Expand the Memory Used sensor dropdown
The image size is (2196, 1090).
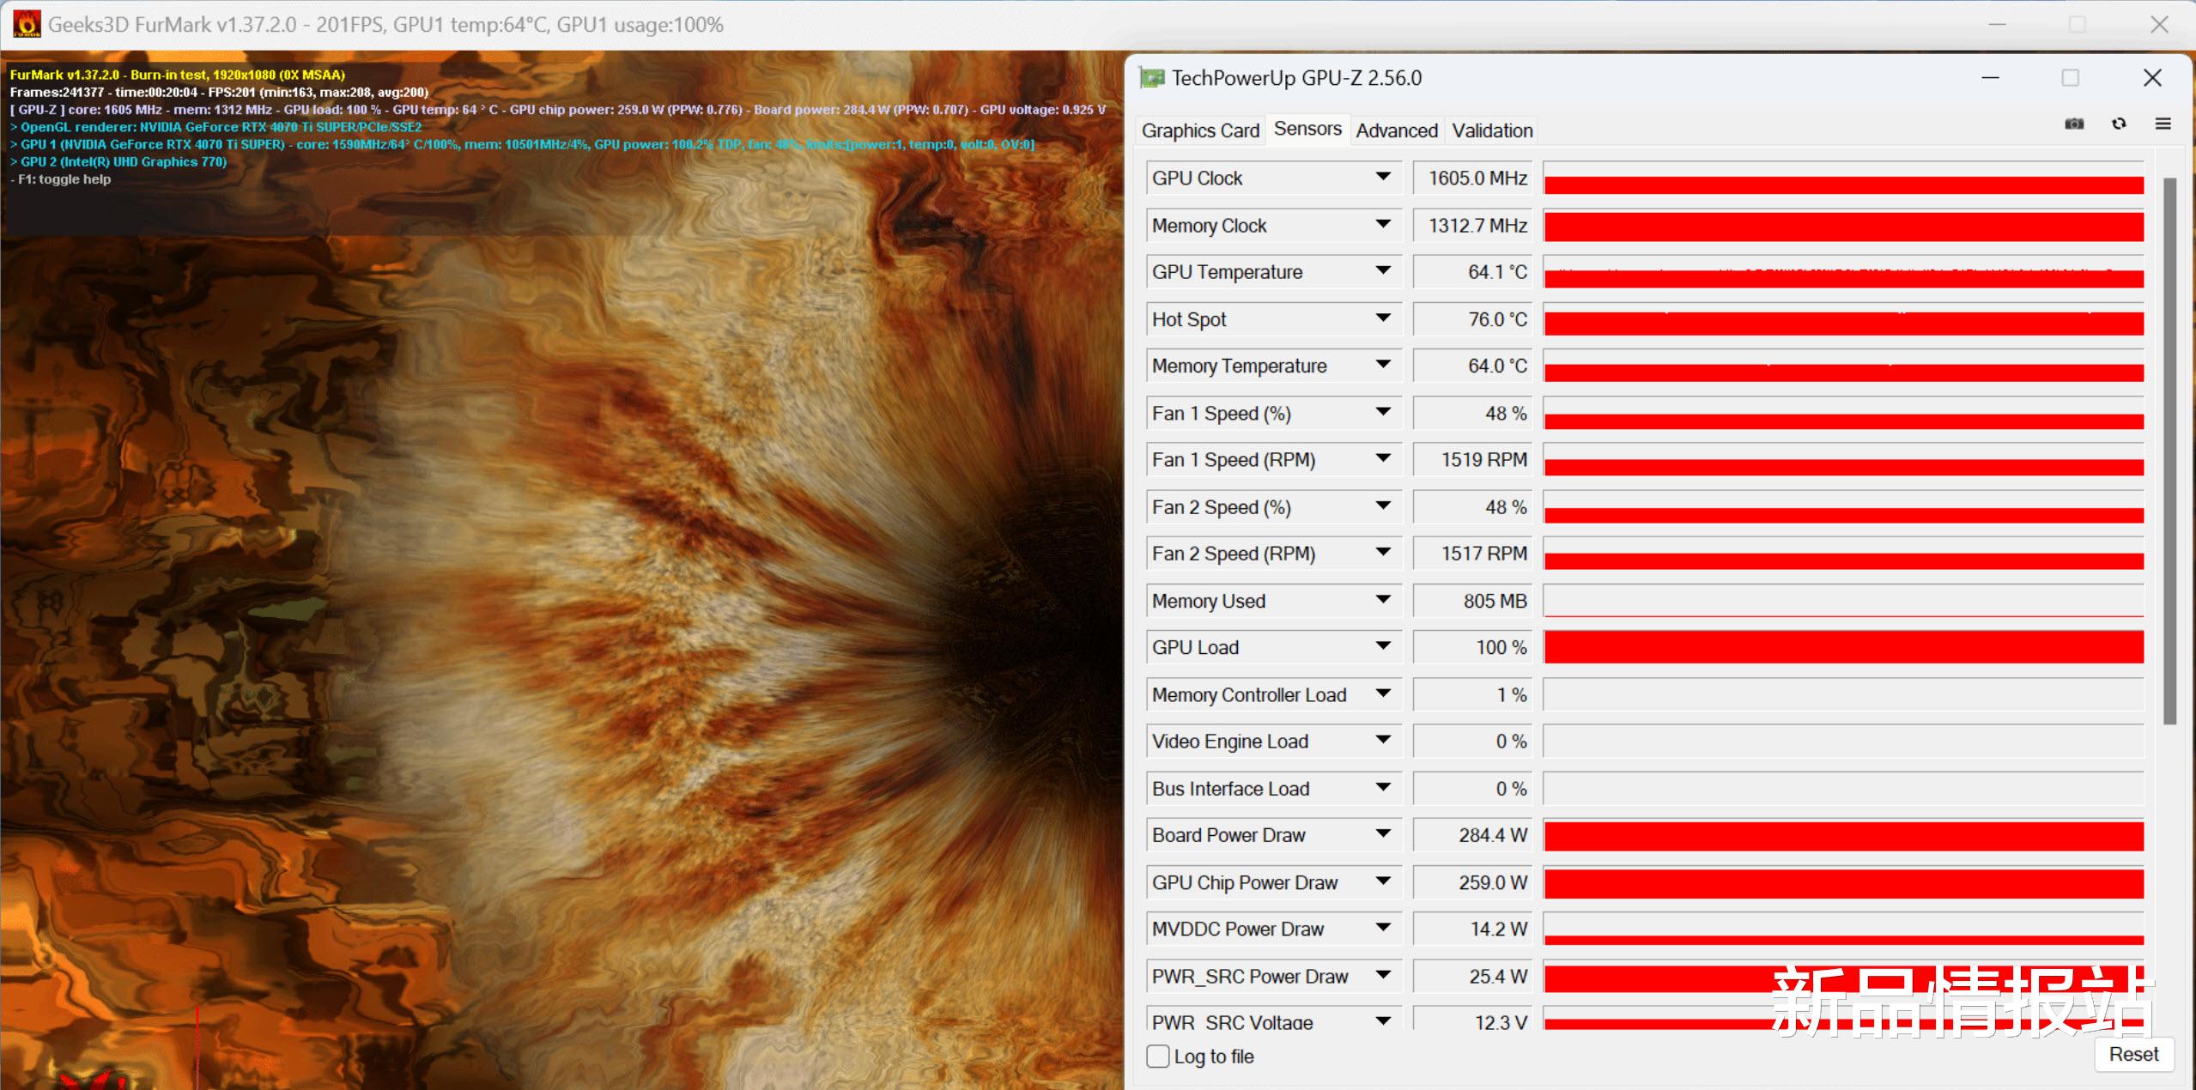point(1383,600)
